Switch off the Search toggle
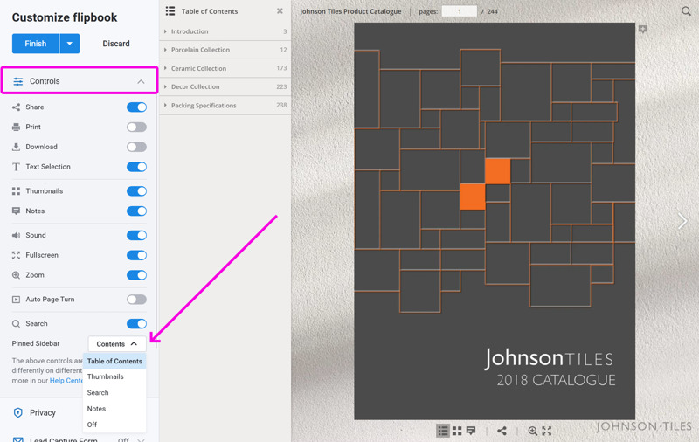The image size is (699, 442). [x=136, y=324]
